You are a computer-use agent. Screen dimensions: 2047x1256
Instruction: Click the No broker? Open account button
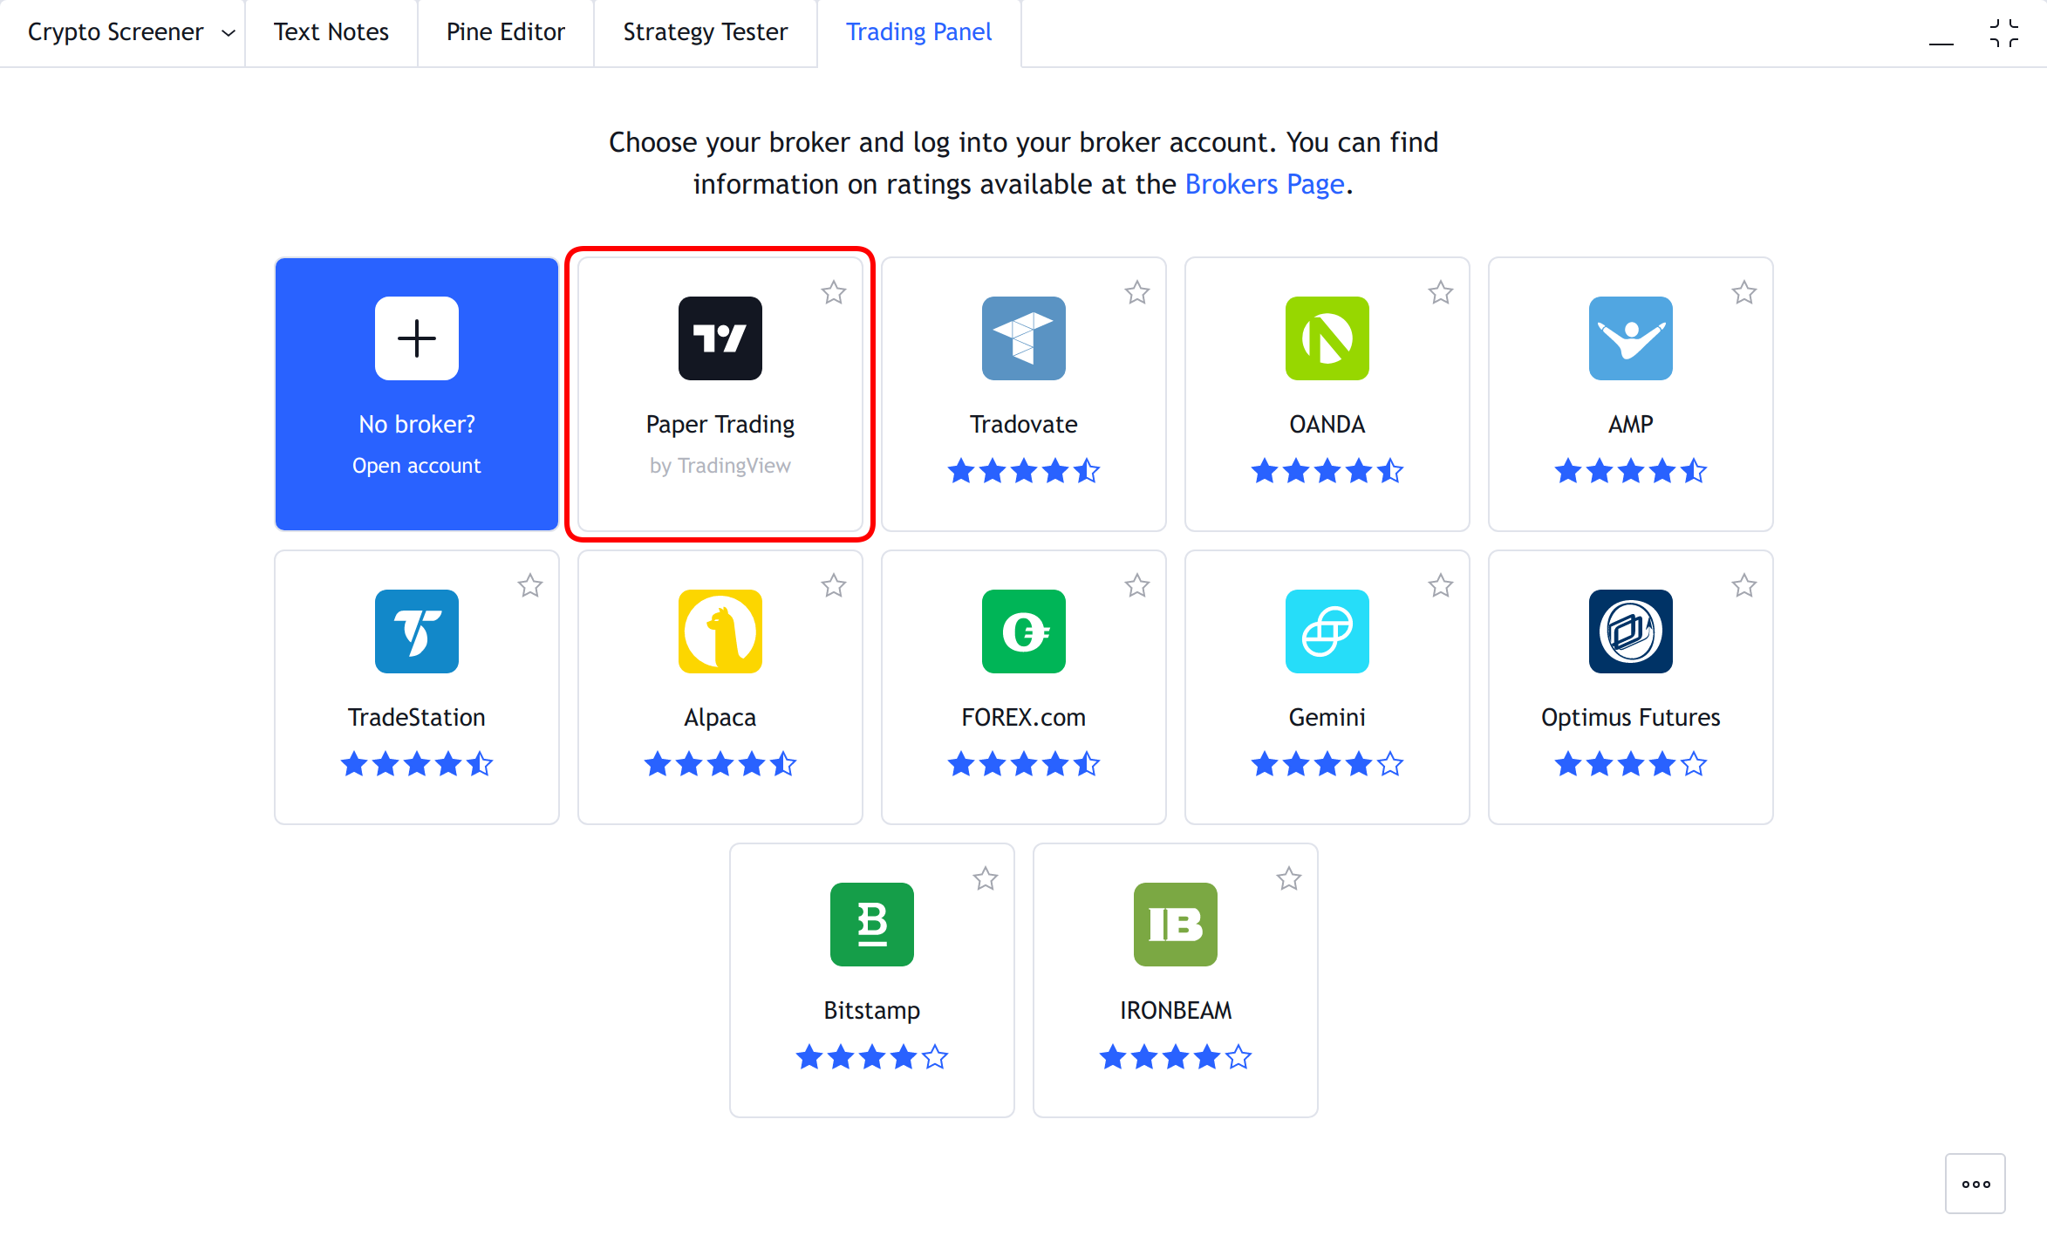click(x=416, y=394)
